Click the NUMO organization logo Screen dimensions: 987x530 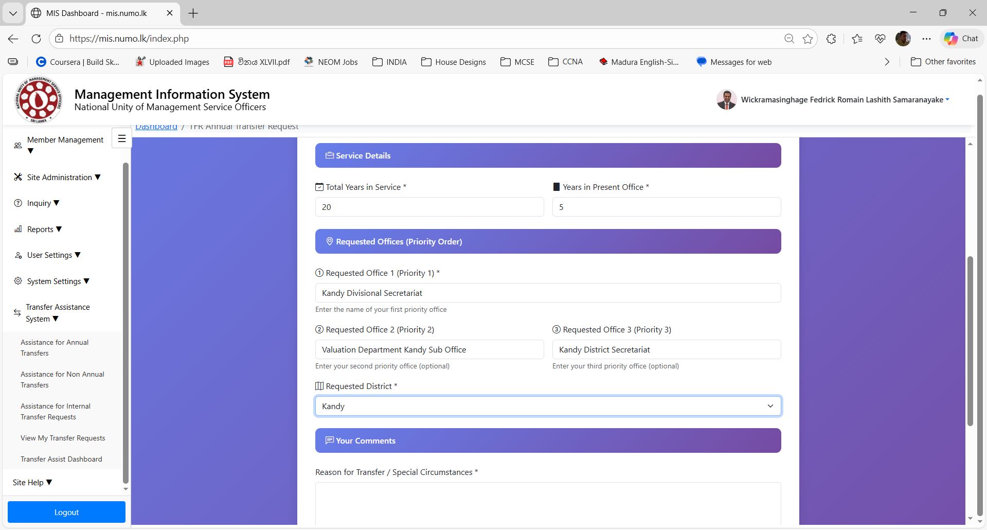tap(39, 100)
